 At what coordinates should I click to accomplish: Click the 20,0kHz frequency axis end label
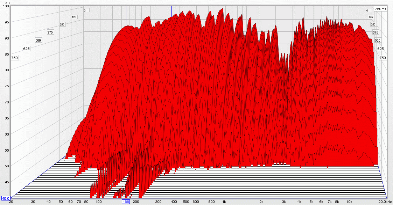(x=385, y=202)
